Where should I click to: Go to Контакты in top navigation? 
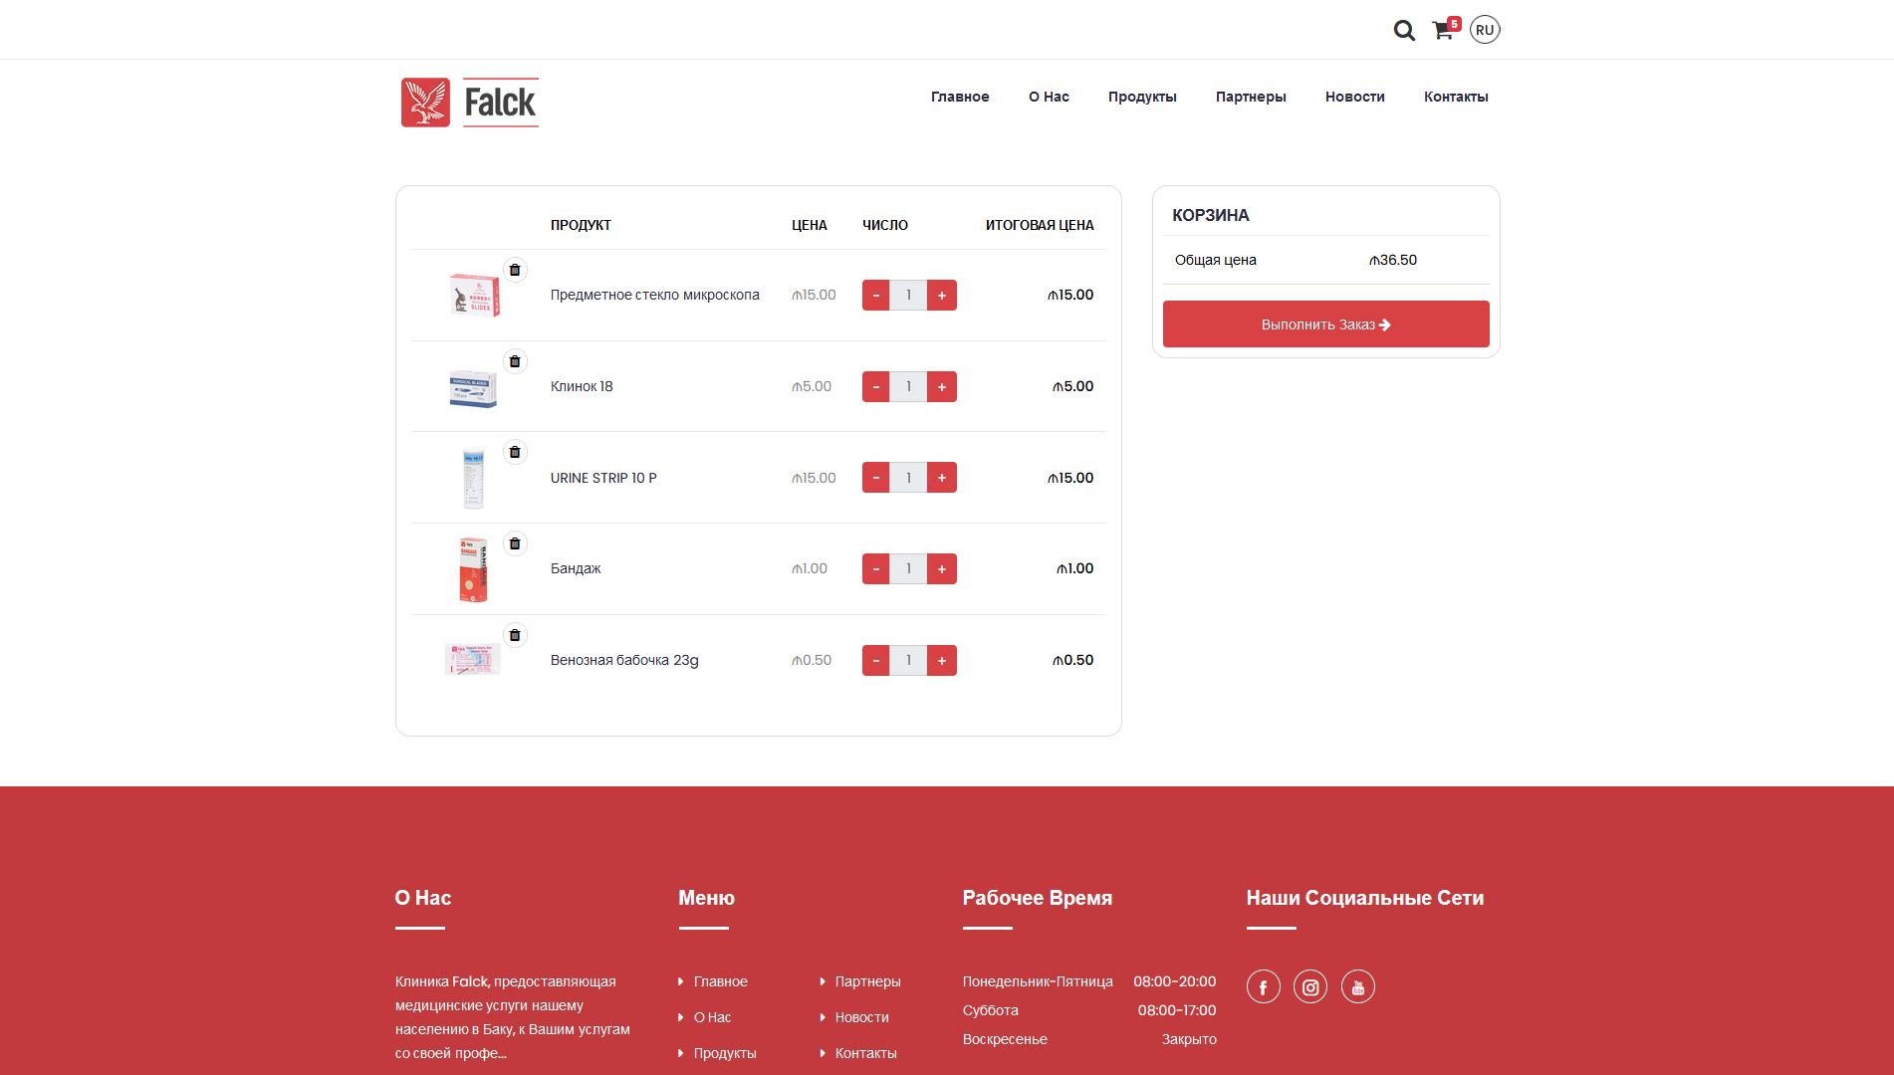click(x=1455, y=97)
